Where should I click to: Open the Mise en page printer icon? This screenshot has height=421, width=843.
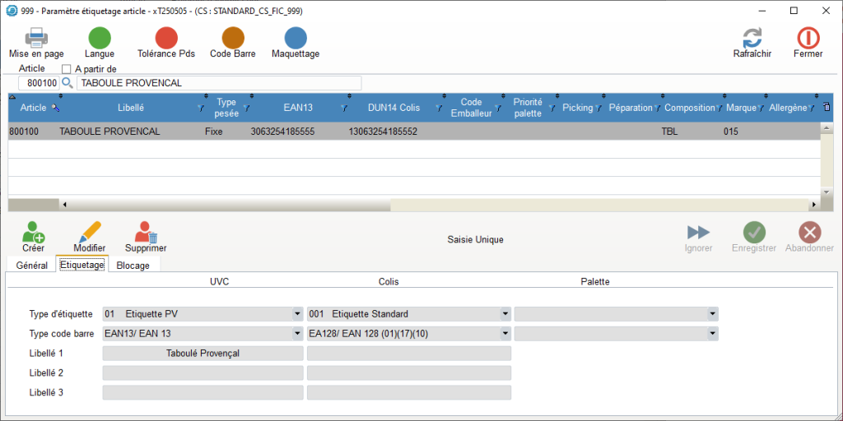coord(36,38)
